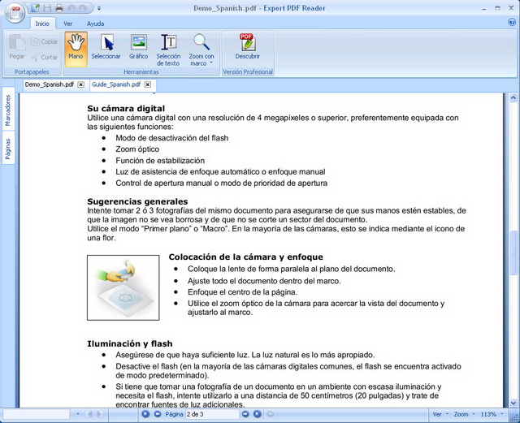Toggle the Mano hand tool
Viewport: 520px width, 423px height.
point(76,49)
